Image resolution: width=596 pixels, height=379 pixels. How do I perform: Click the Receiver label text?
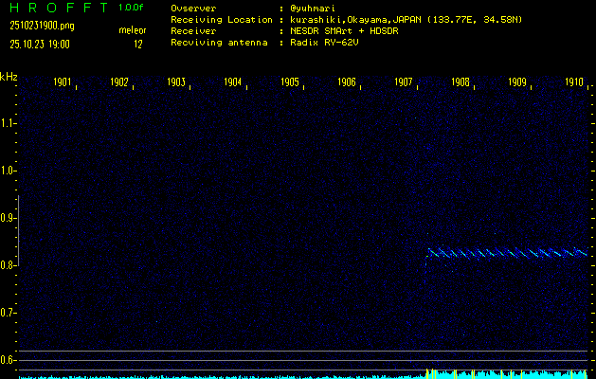pos(193,31)
